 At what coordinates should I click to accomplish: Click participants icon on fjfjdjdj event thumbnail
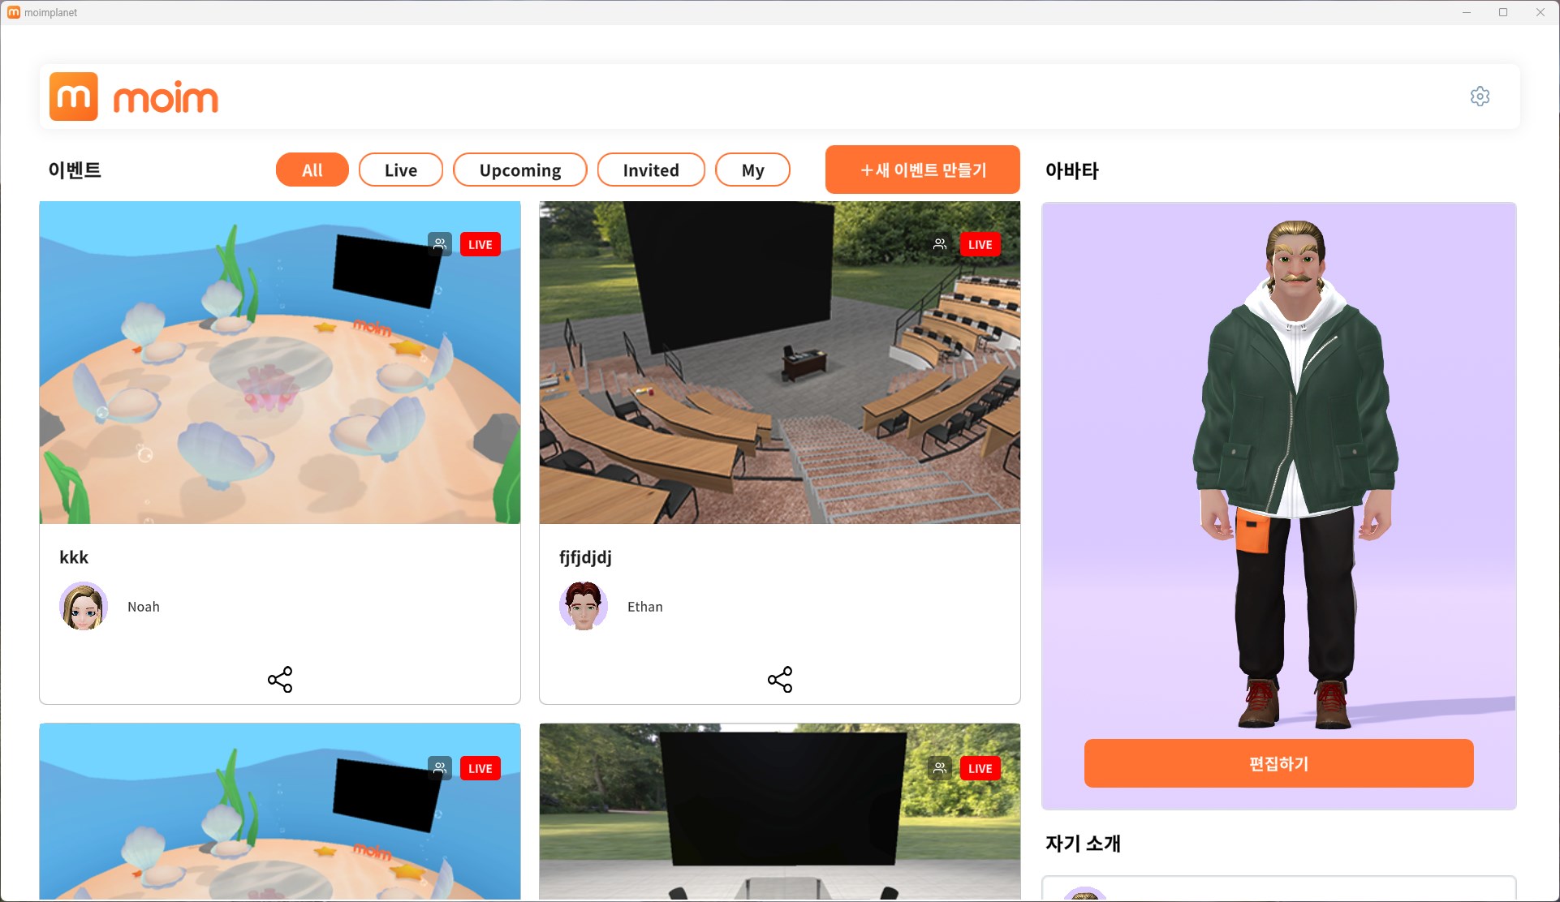pos(940,243)
